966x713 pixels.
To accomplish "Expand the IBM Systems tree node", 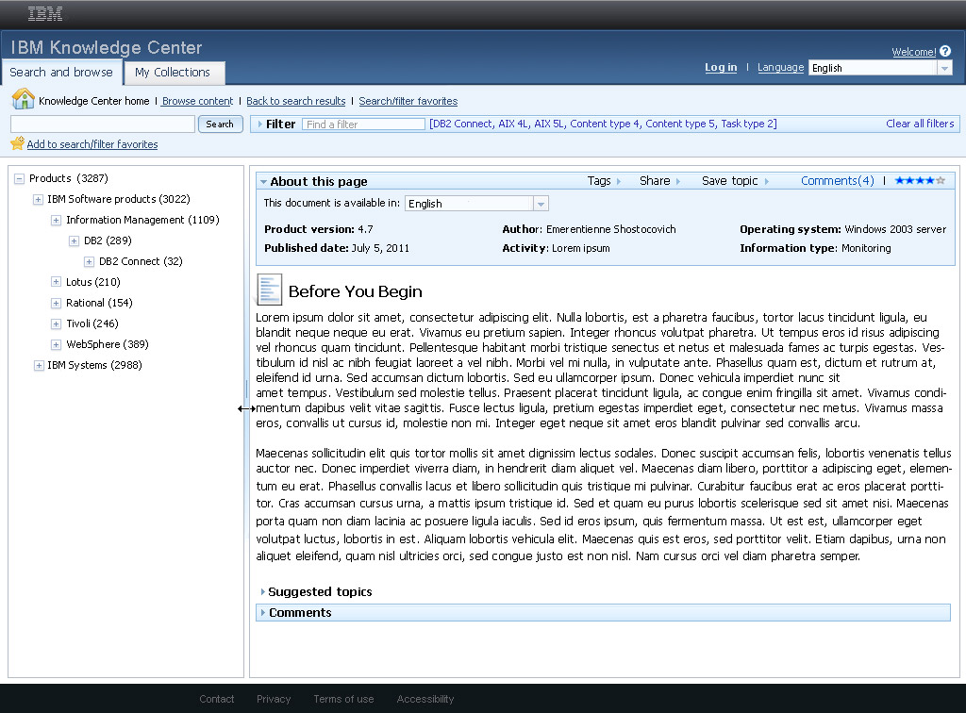I will pyautogui.click(x=39, y=365).
